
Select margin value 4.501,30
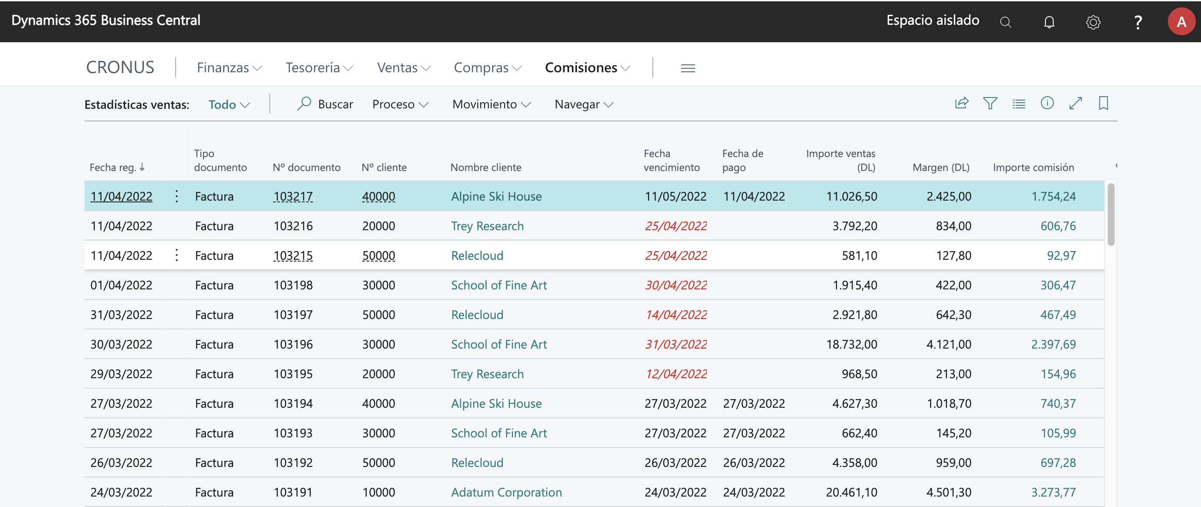click(x=948, y=492)
